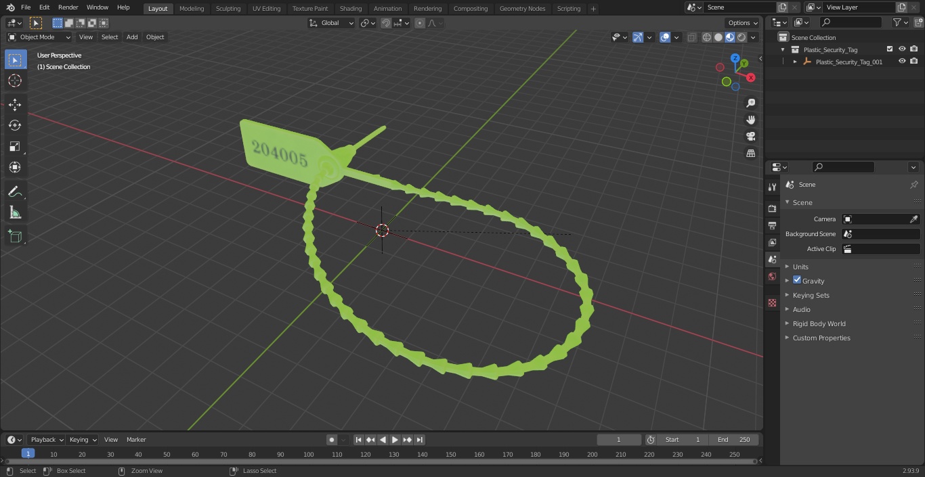Open the timeline Playback popover
The height and width of the screenshot is (477, 925).
click(46, 440)
